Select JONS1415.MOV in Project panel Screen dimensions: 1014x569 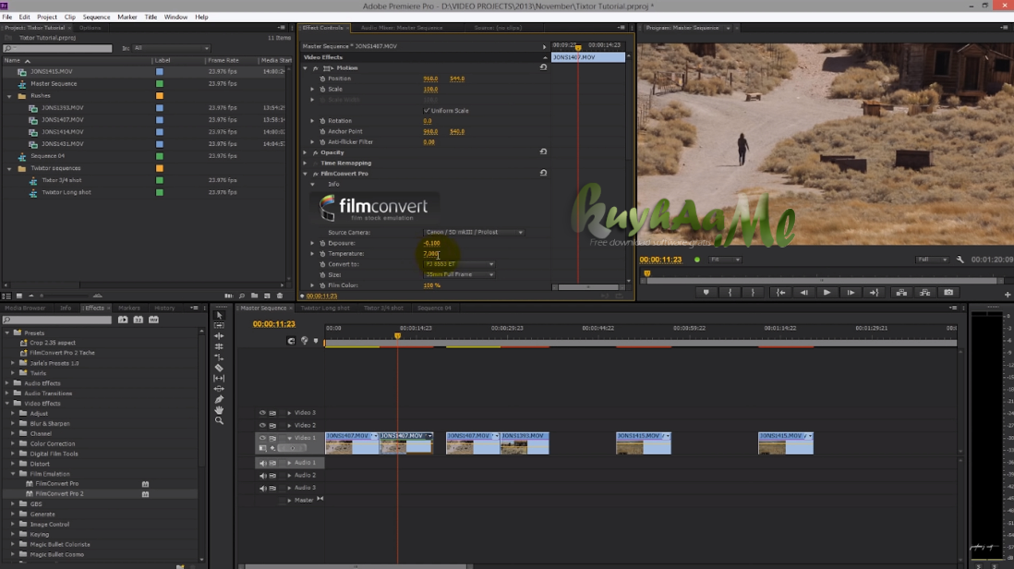(52, 72)
